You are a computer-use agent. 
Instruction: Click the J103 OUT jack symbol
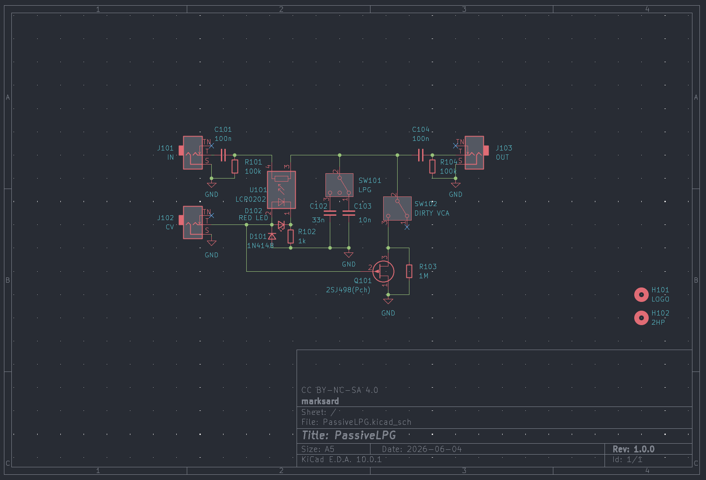(475, 153)
